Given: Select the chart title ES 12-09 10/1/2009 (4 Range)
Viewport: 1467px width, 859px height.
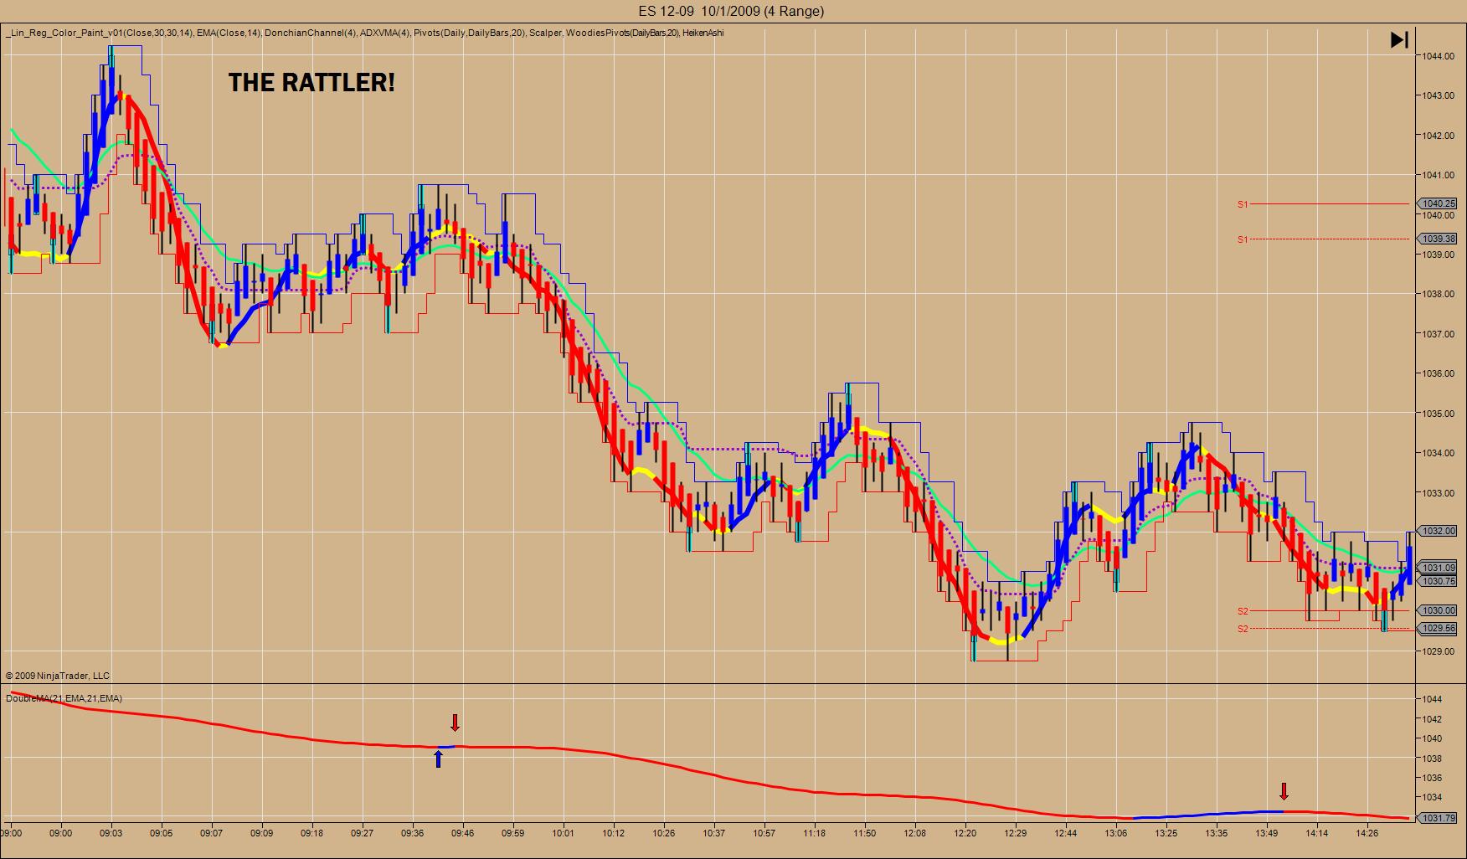Looking at the screenshot, I should [731, 11].
